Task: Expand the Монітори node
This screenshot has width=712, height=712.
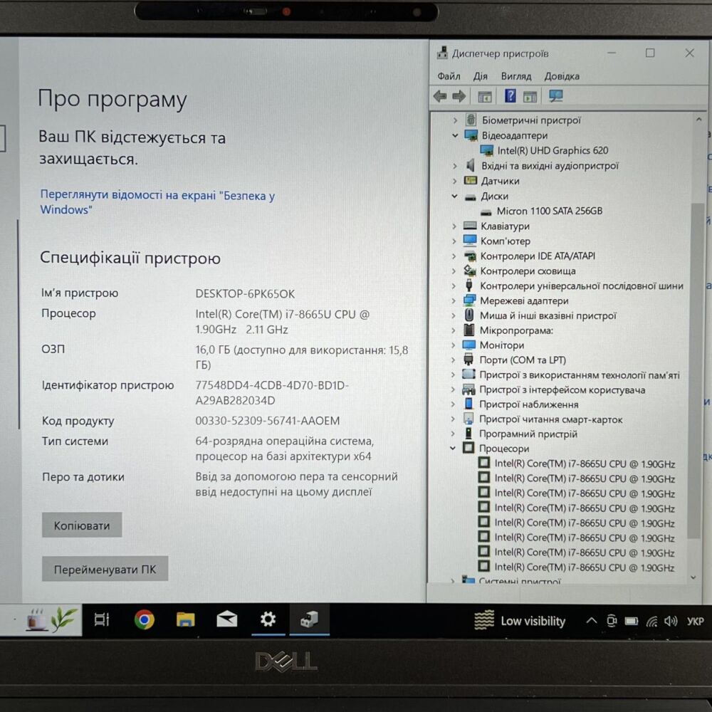Action: pyautogui.click(x=453, y=345)
